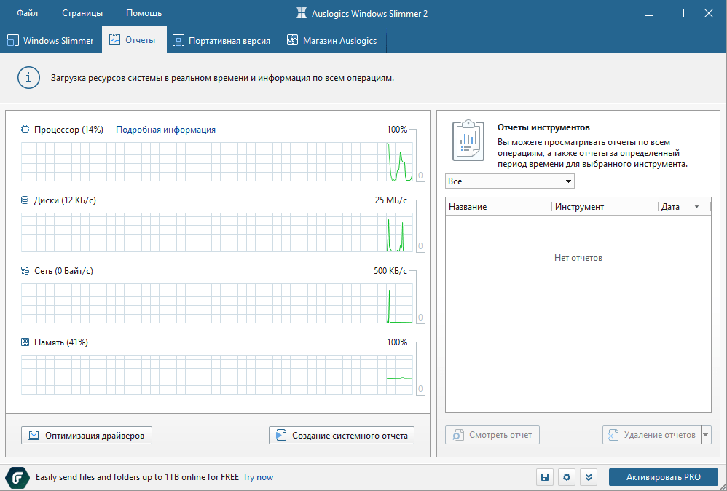Click the Удаление отчетов delete icon

point(614,435)
